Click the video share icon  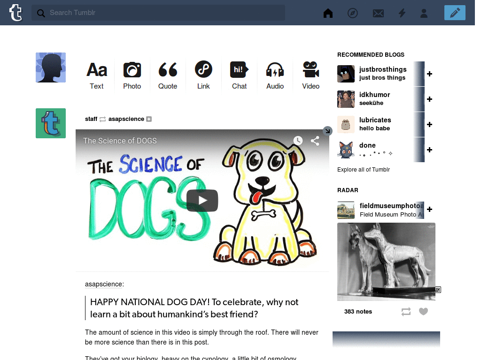click(315, 141)
